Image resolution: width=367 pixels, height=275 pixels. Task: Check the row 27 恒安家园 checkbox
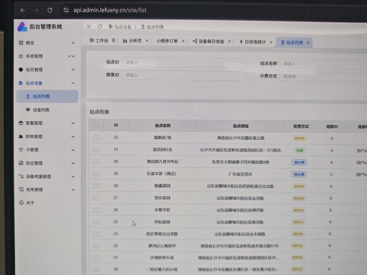click(96, 198)
